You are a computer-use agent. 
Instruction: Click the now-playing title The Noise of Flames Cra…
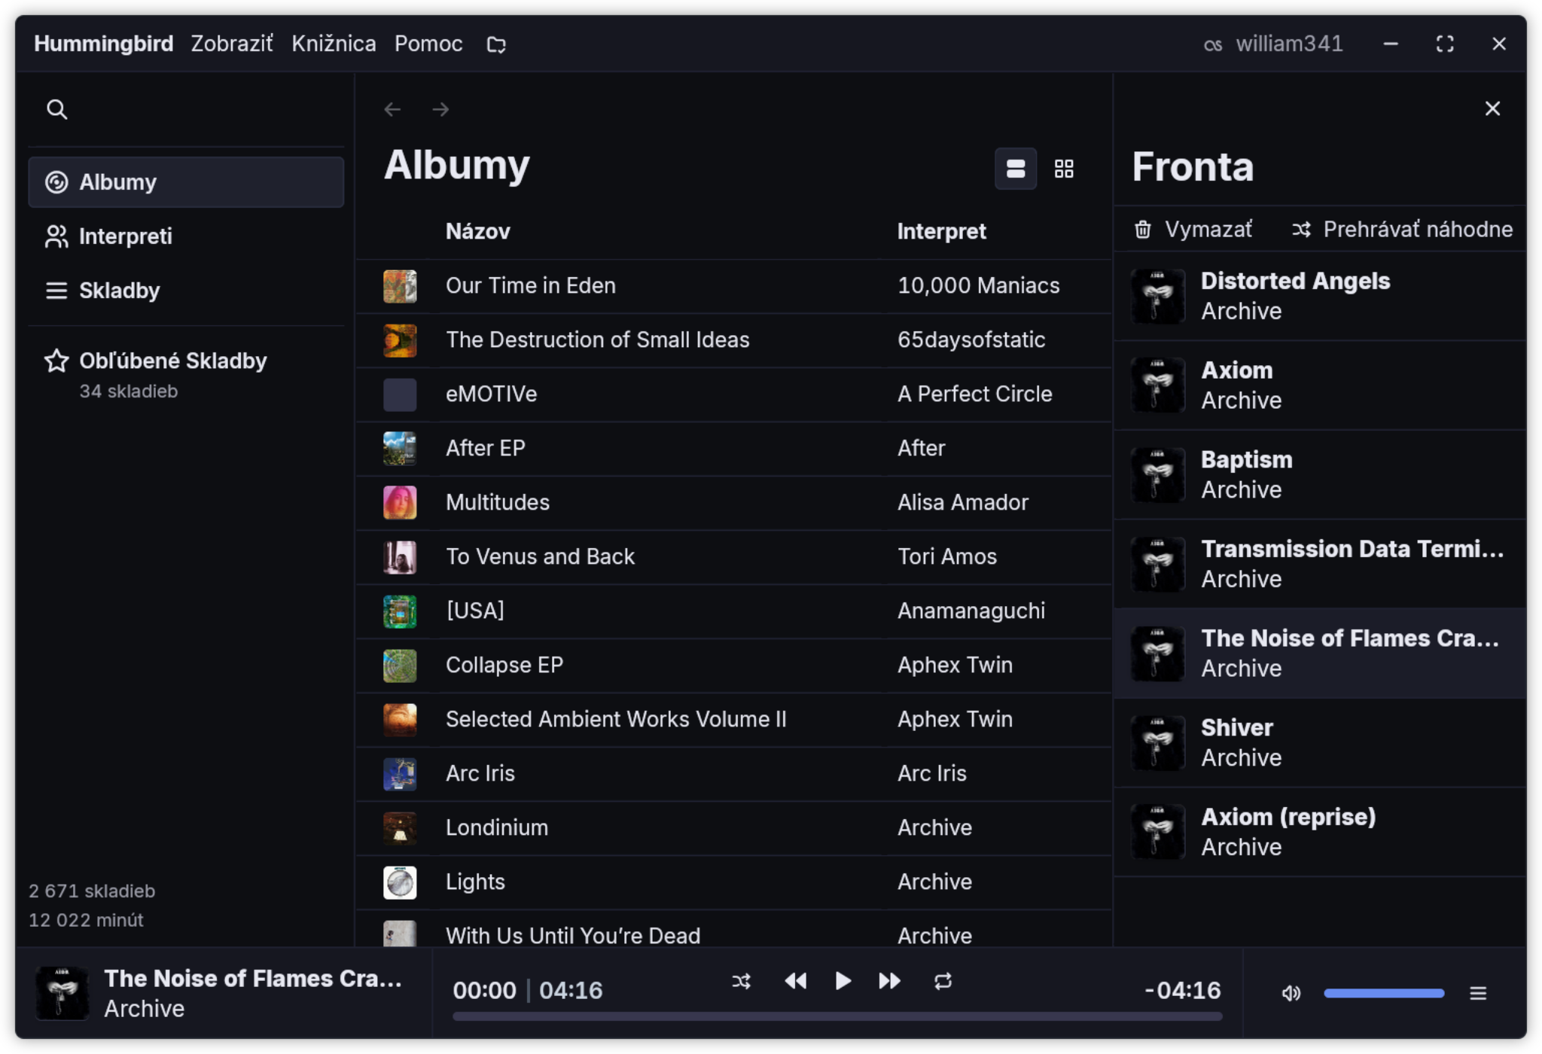point(253,978)
